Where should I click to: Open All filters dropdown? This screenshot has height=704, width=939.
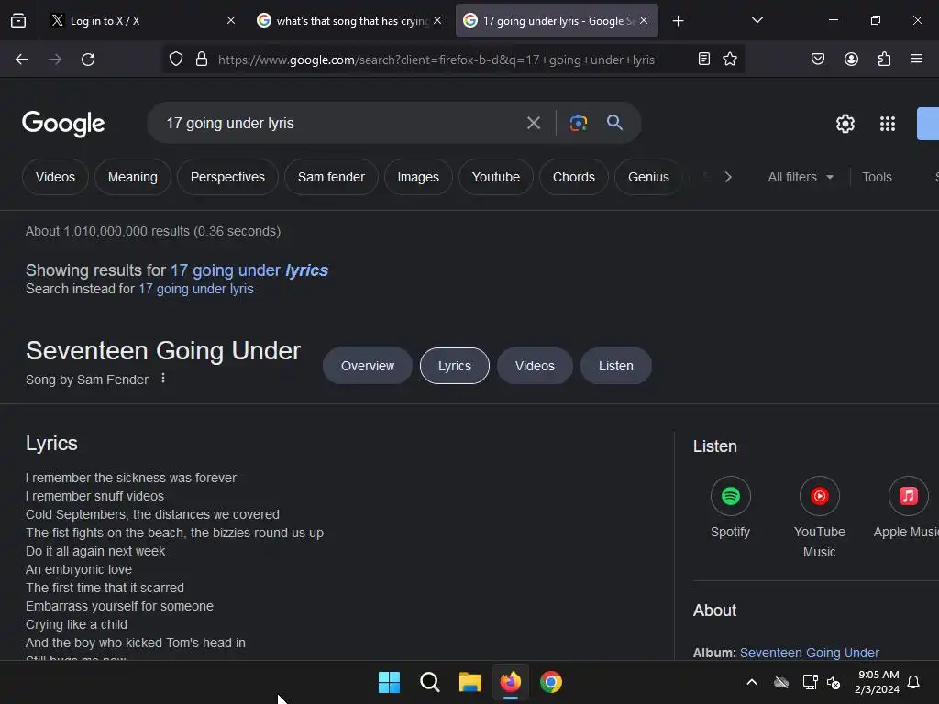point(800,177)
